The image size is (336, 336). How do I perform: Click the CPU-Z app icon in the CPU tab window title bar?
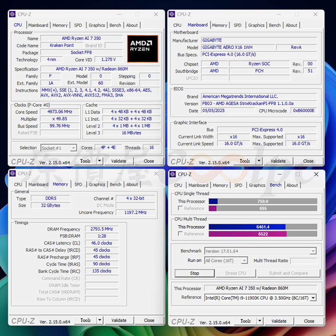point(12,14)
